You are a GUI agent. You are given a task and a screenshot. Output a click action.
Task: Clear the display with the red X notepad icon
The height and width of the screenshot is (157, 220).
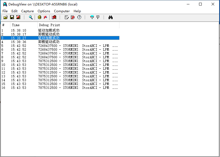pos(73,17)
